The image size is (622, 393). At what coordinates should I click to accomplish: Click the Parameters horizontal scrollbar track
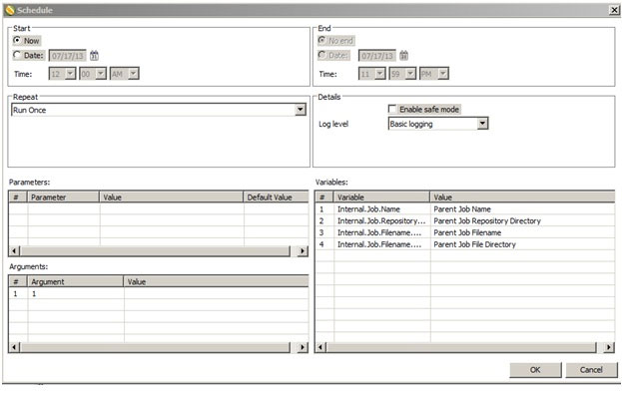pyautogui.click(x=155, y=250)
